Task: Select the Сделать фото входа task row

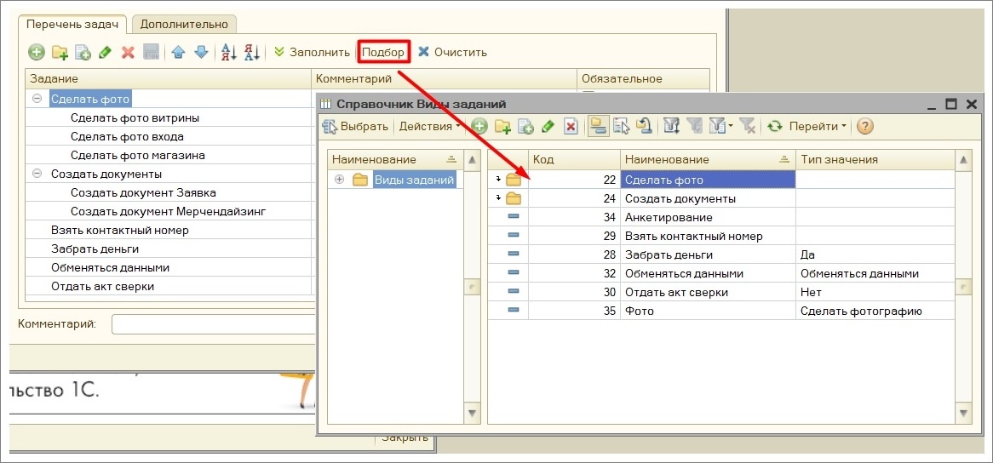Action: [127, 137]
